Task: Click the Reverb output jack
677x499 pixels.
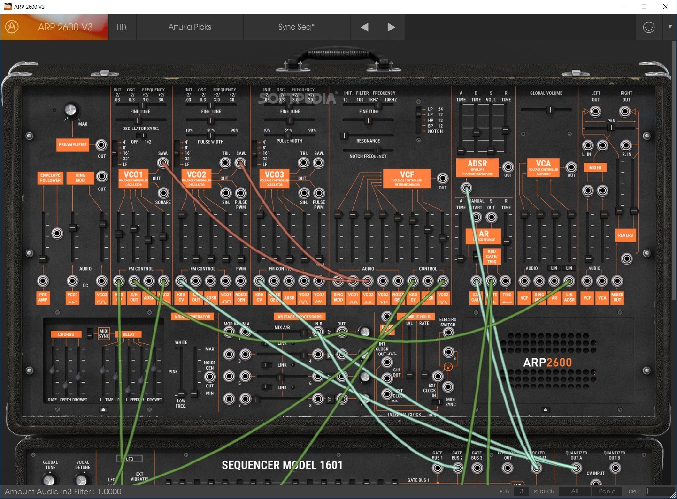Action: [626, 258]
